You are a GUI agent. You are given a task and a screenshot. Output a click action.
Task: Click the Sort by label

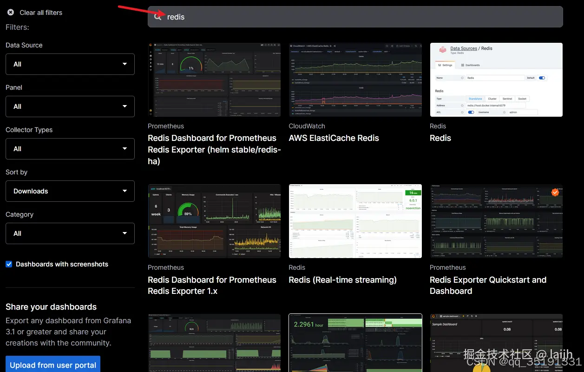tap(16, 172)
